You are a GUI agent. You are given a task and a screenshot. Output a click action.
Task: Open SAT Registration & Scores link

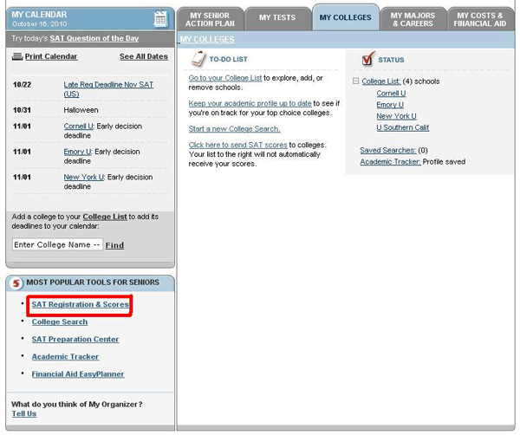(x=81, y=304)
